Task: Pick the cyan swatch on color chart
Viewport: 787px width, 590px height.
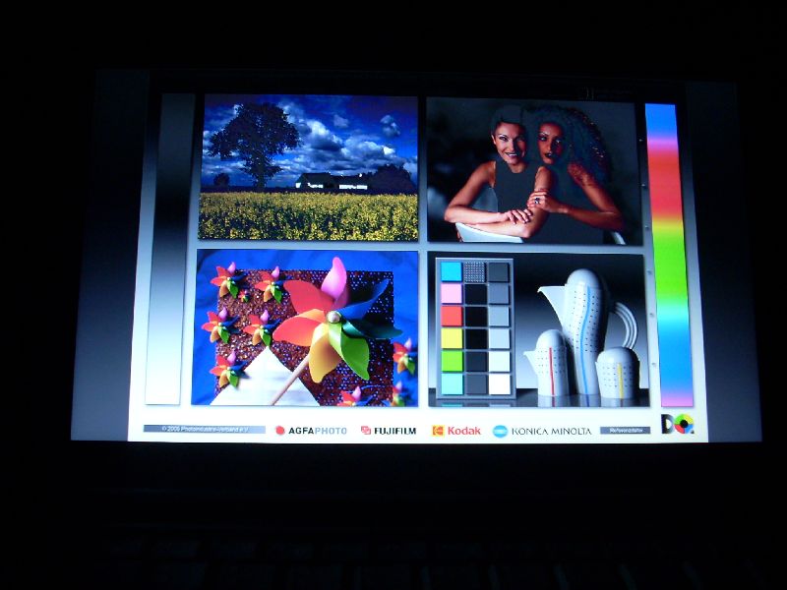Action: 451,272
